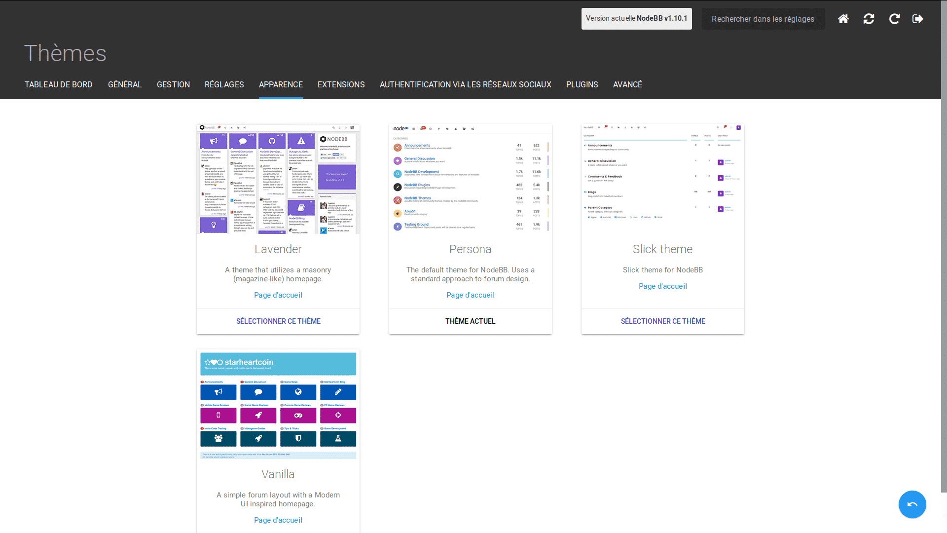Switch to the Plugins menu

click(x=582, y=84)
